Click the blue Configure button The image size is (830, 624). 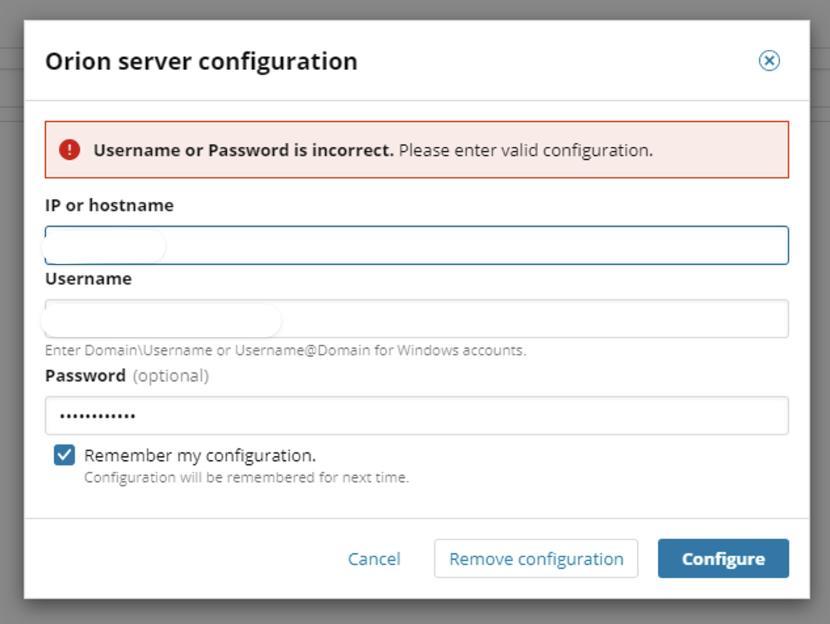(723, 559)
